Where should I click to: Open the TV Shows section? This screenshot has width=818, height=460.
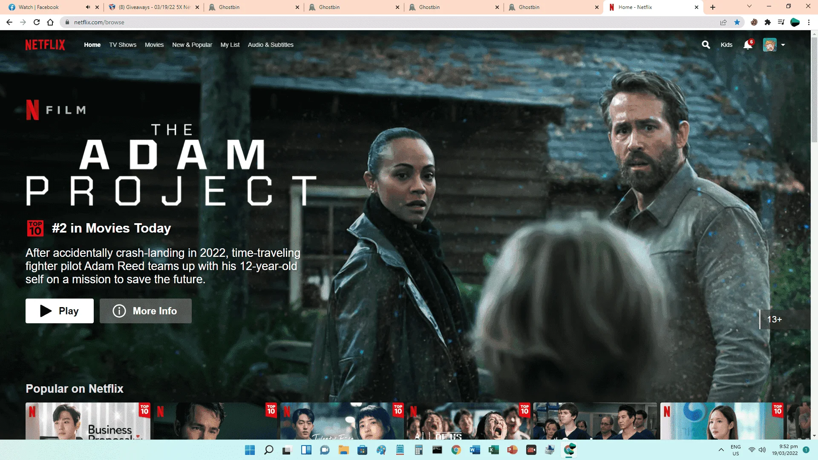coord(123,45)
